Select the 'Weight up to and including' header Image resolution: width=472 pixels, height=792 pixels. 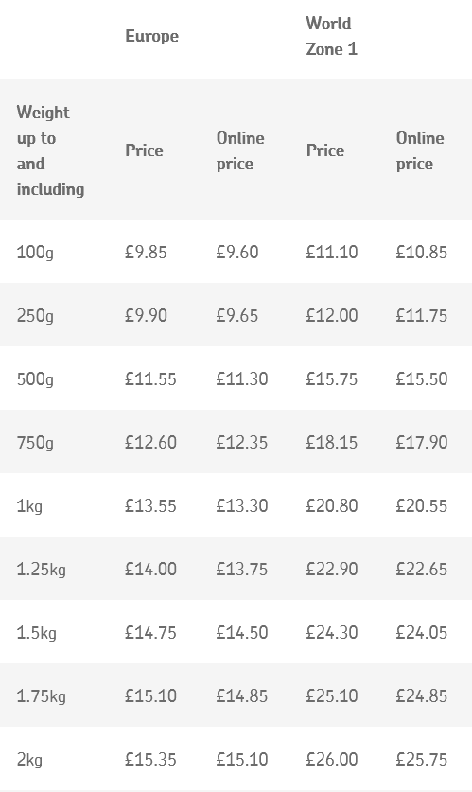coord(50,150)
